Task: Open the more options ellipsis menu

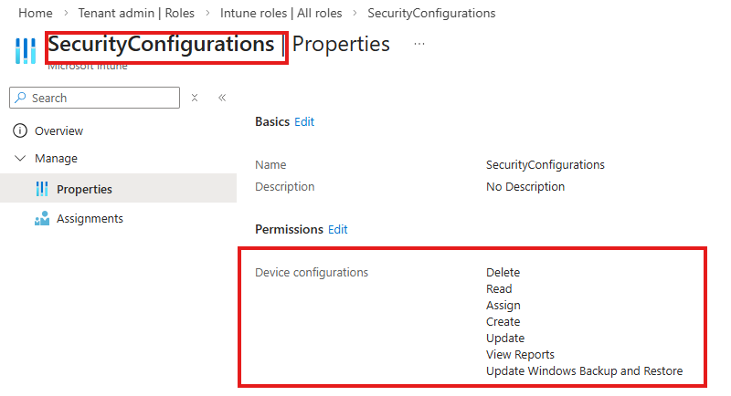Action: tap(419, 44)
